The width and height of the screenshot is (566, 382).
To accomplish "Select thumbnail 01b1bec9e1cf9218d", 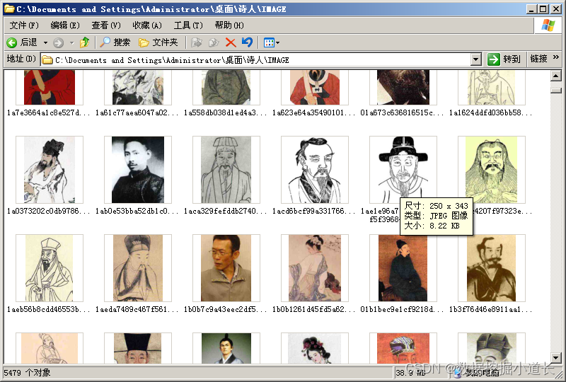I will [403, 268].
